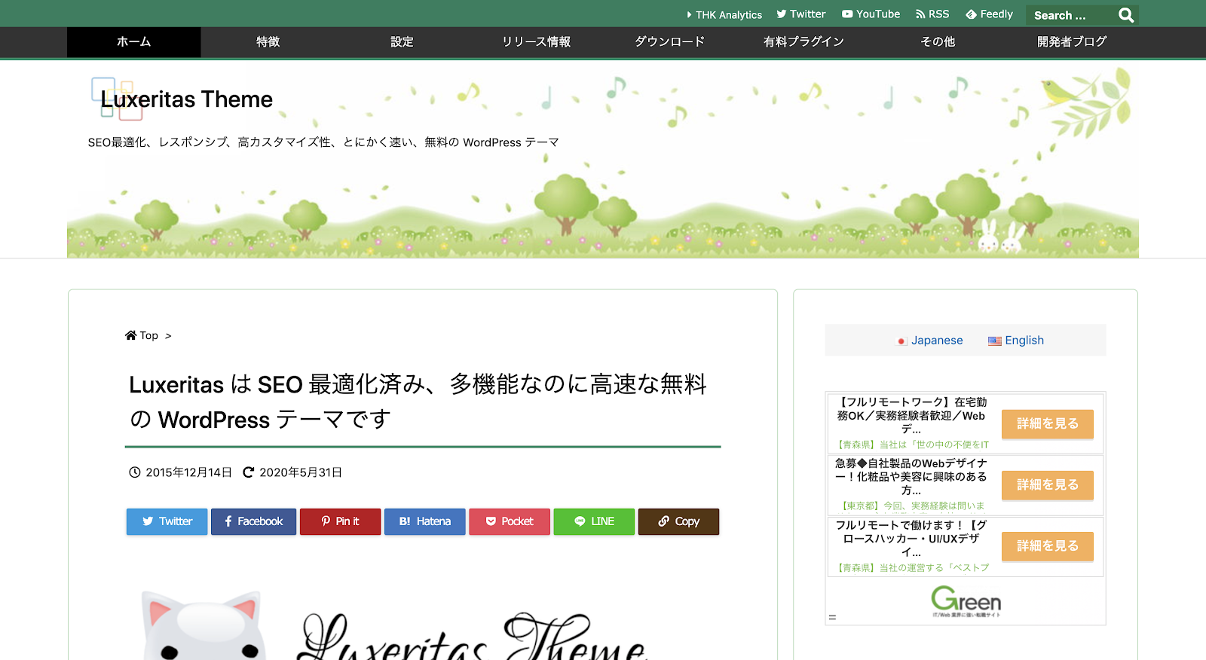This screenshot has width=1206, height=660.
Task: Click the Twitter bird icon in top bar
Action: point(782,14)
